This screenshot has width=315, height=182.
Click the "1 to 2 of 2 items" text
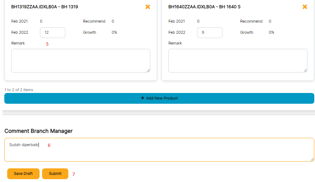19,90
